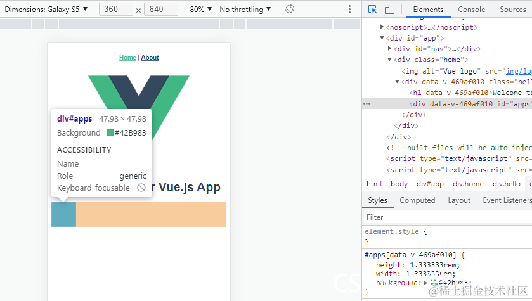This screenshot has height=301, width=532.
Task: Collapse the div id="app" node
Action: click(382, 38)
